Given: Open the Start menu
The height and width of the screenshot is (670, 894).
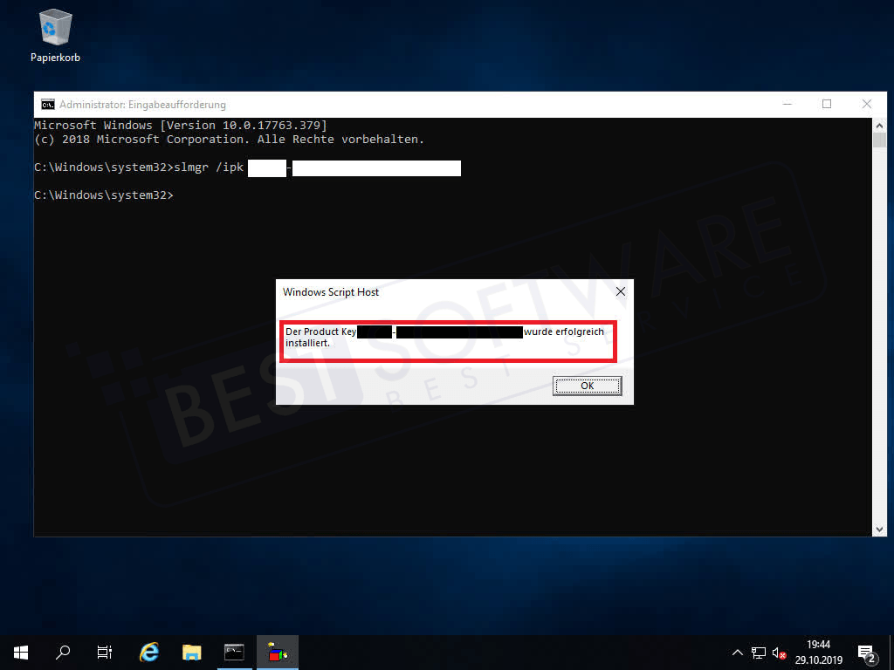Looking at the screenshot, I should point(19,652).
